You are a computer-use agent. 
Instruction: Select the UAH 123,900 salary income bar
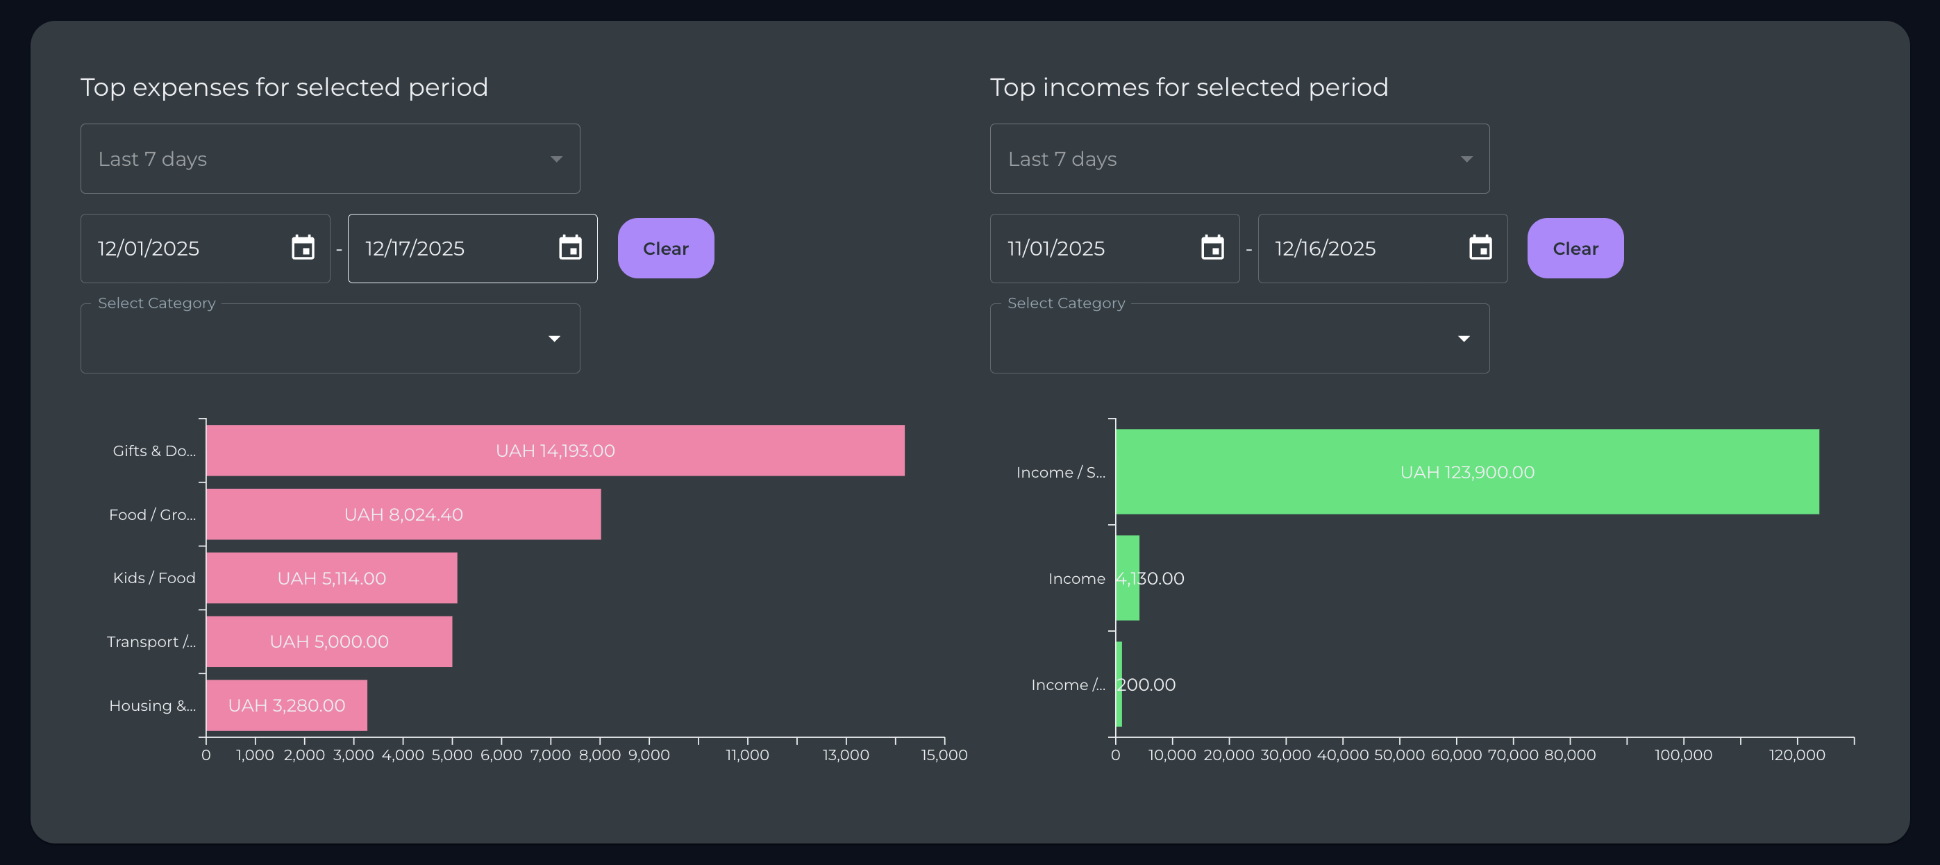coord(1466,473)
